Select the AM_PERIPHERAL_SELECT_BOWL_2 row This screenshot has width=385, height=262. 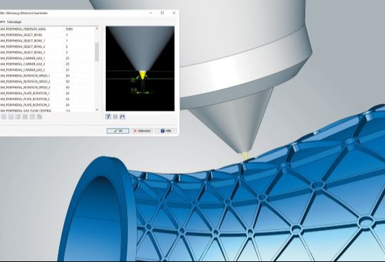point(47,47)
